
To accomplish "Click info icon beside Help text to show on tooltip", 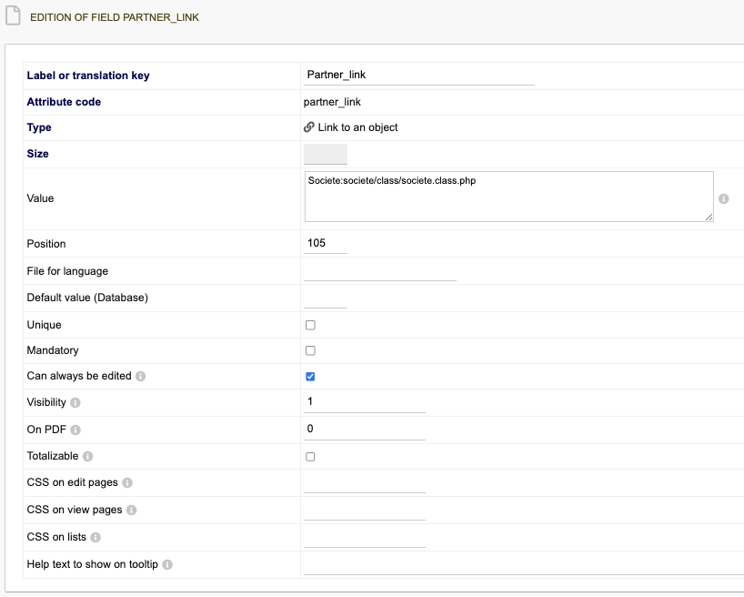I will (x=167, y=565).
